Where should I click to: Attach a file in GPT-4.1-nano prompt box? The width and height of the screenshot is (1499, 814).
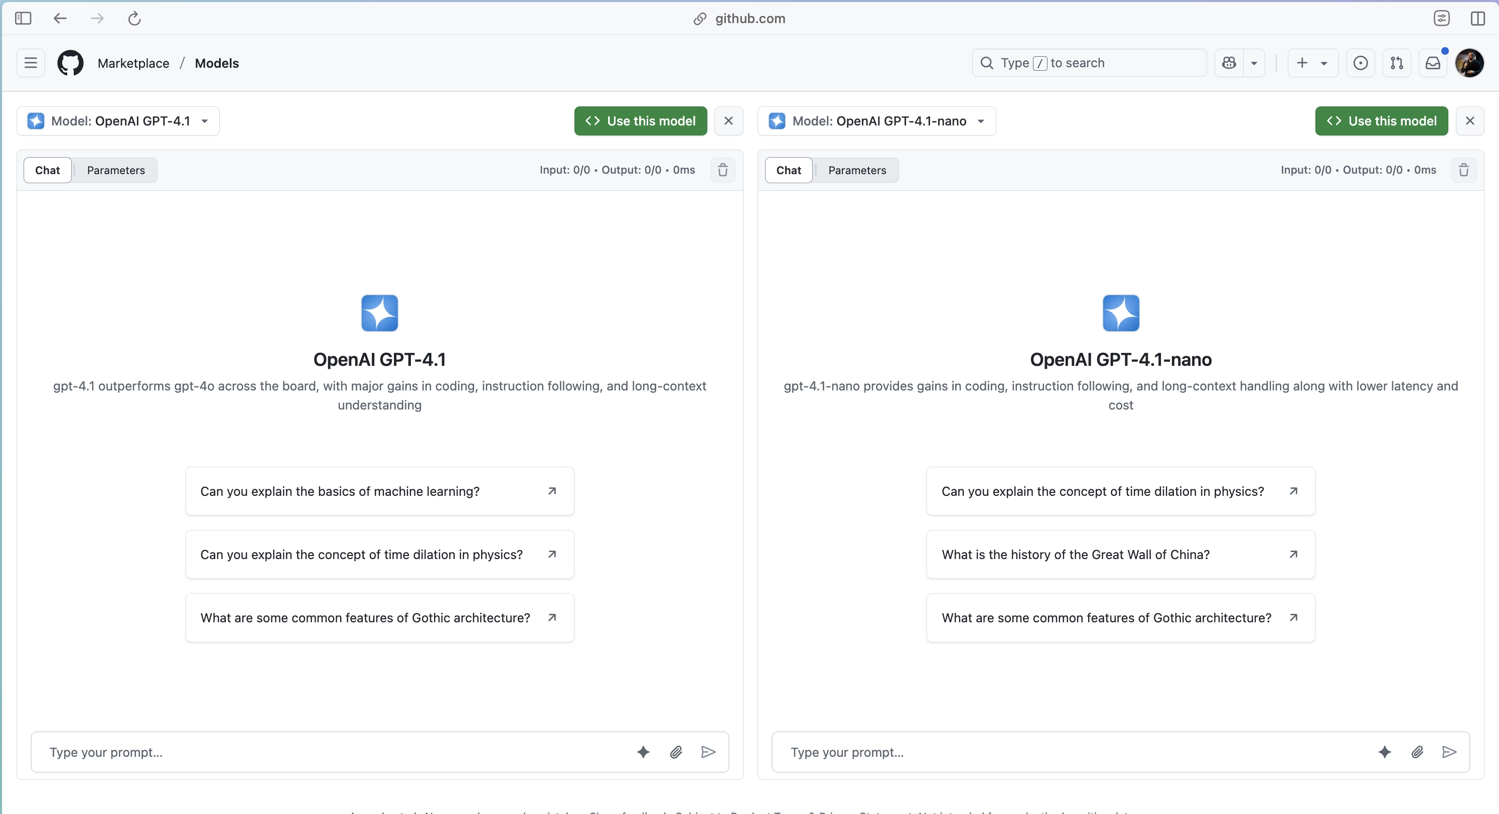click(x=1417, y=752)
